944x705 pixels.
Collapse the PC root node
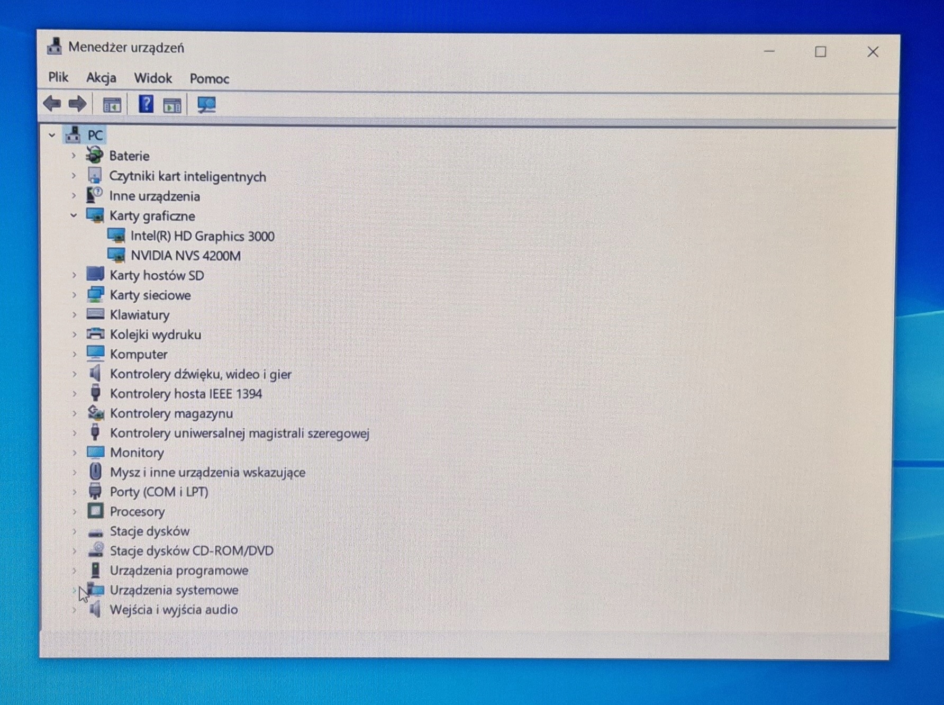tap(52, 135)
